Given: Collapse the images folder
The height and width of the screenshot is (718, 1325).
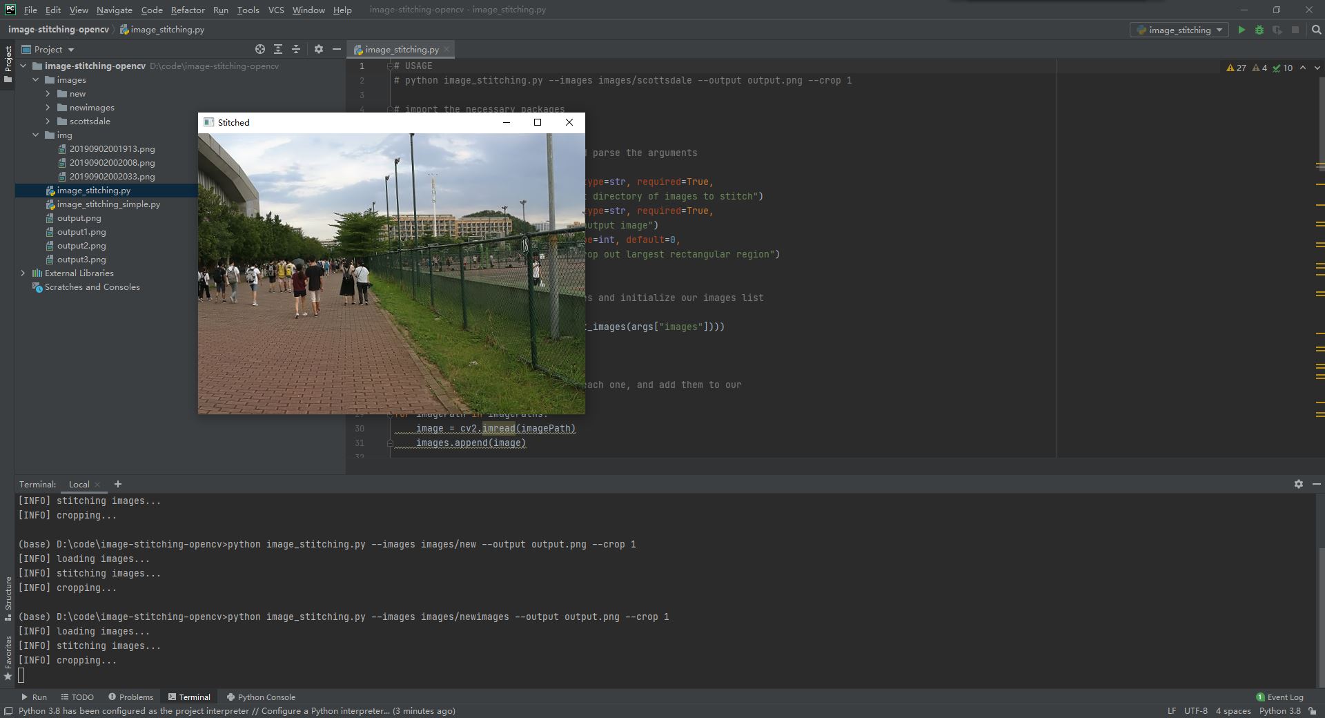Looking at the screenshot, I should click(36, 79).
